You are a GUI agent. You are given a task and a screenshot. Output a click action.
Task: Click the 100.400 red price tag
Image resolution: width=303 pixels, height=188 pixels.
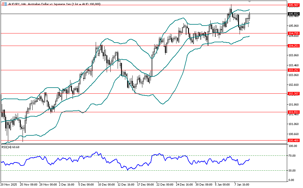click(x=293, y=141)
